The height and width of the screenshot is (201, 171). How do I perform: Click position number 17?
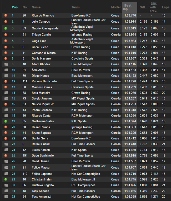click(x=13, y=110)
